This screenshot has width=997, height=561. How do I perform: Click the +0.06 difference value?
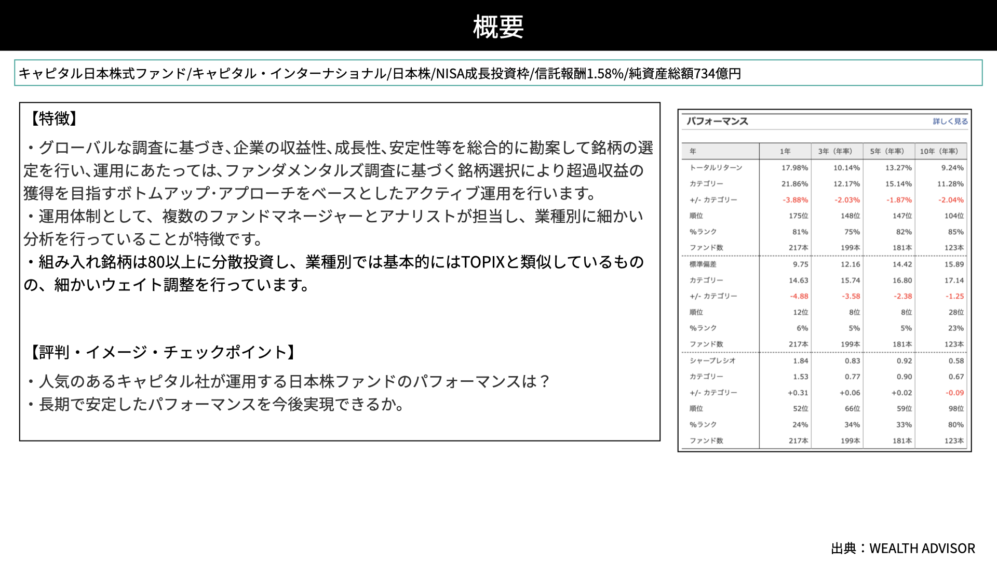pyautogui.click(x=850, y=393)
